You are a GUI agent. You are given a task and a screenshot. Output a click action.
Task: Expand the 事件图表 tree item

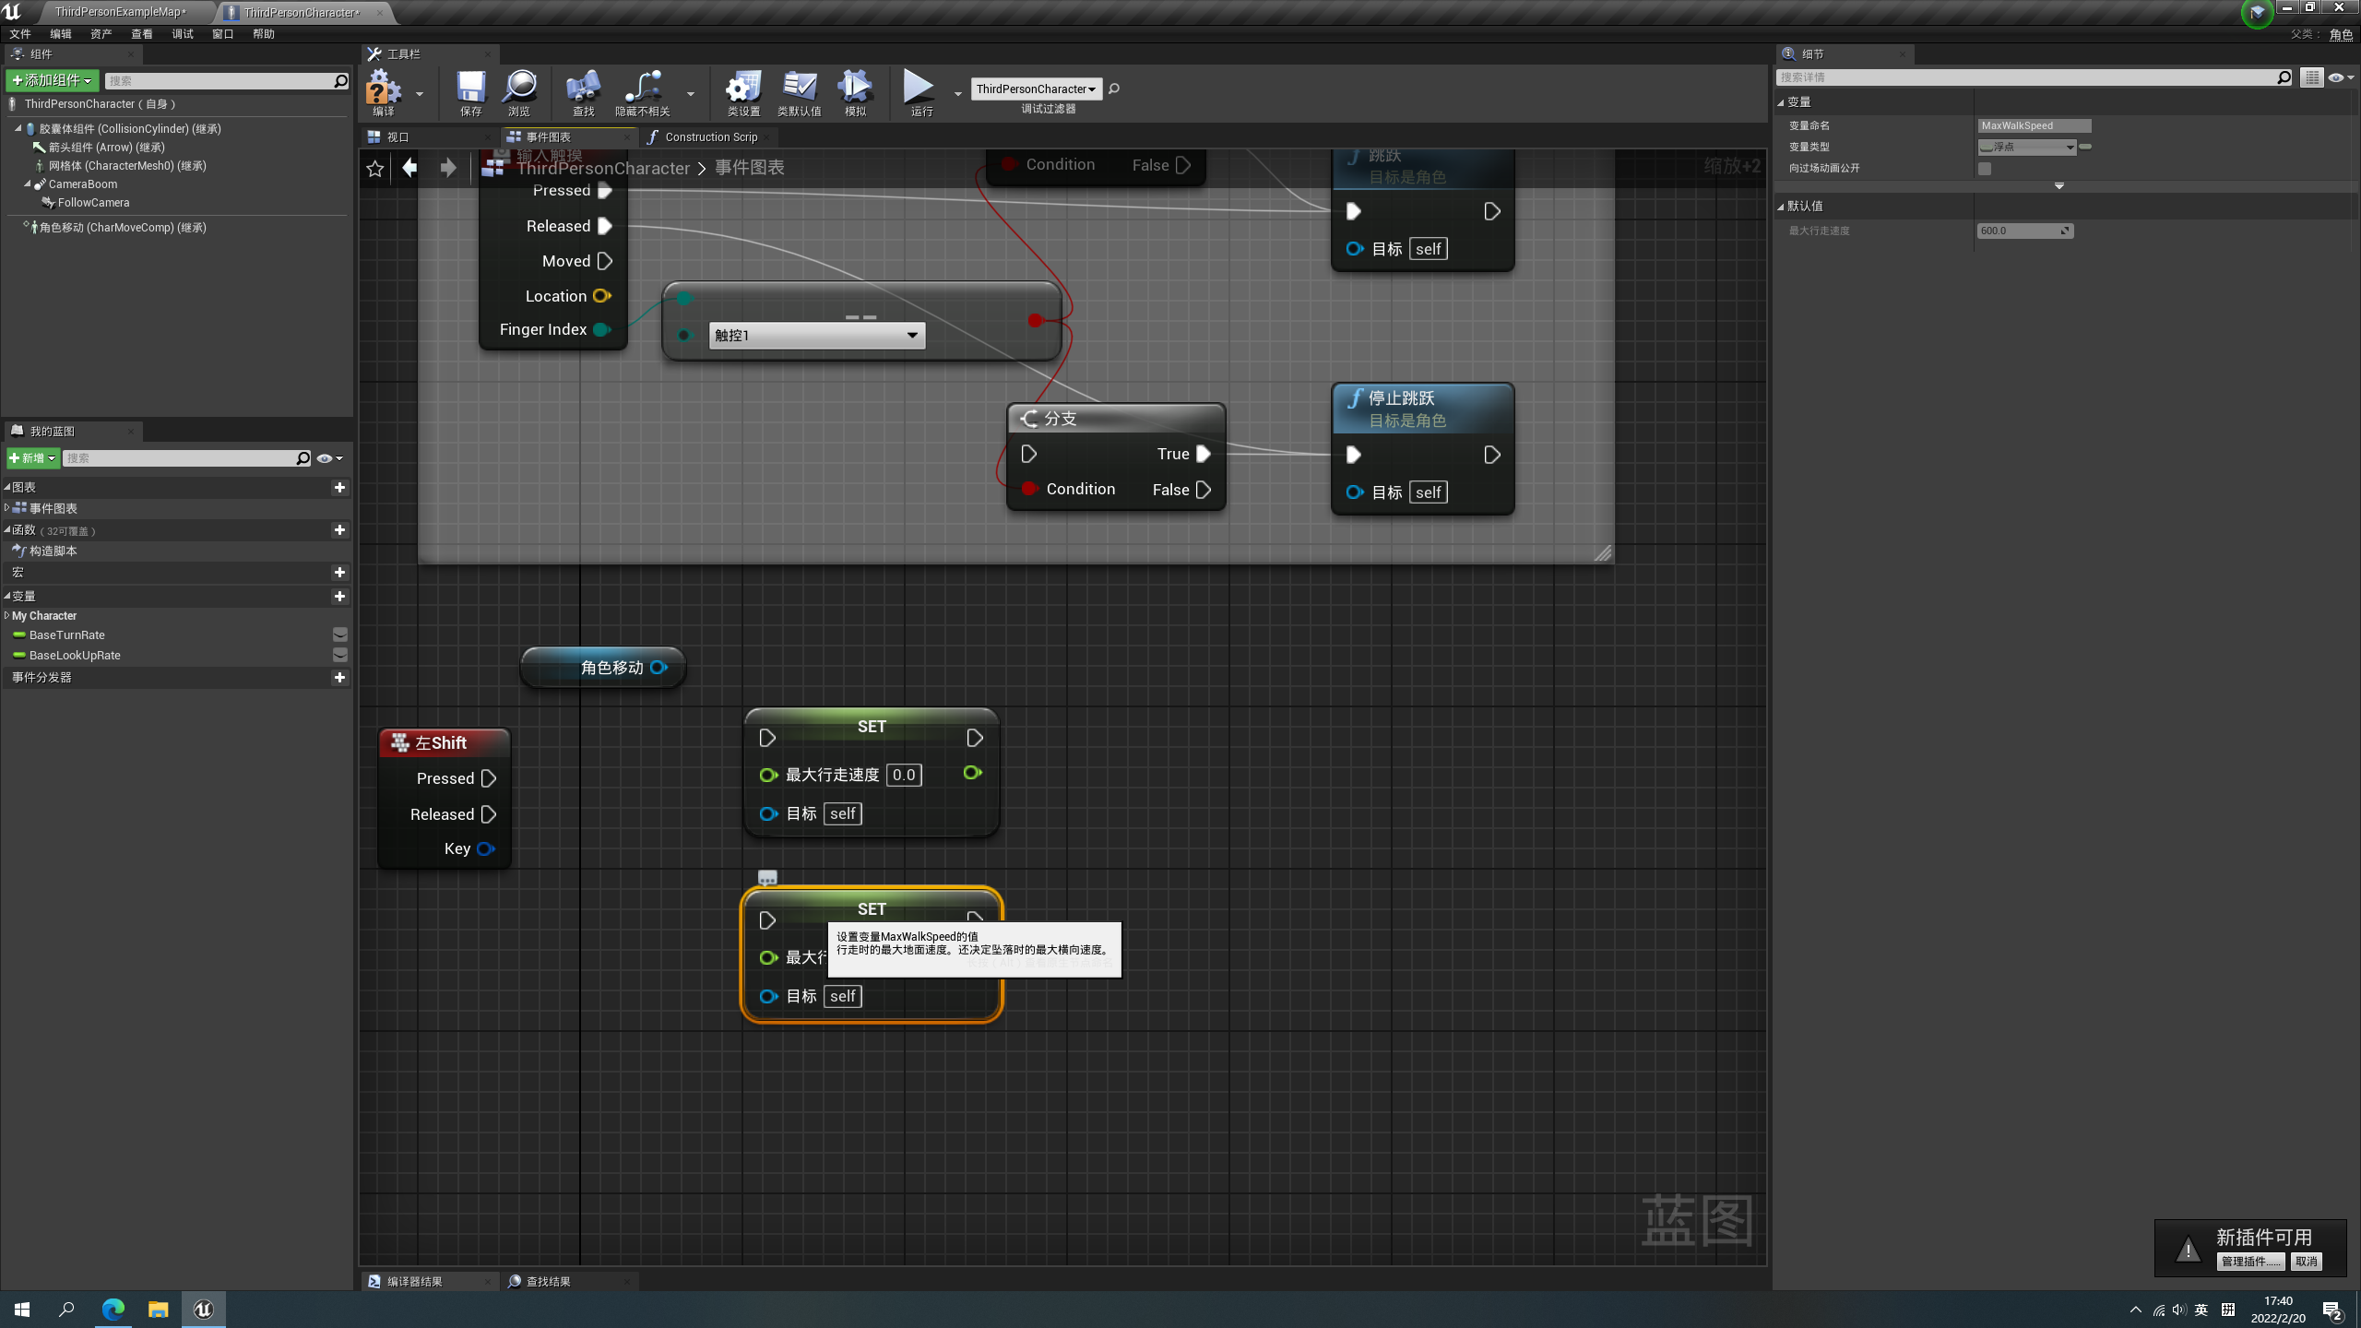(7, 508)
